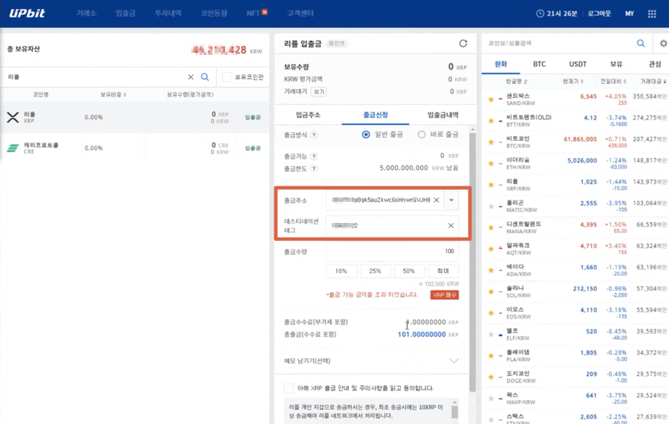Toggle favorite star for 비트토렌트(OLD)

point(491,121)
